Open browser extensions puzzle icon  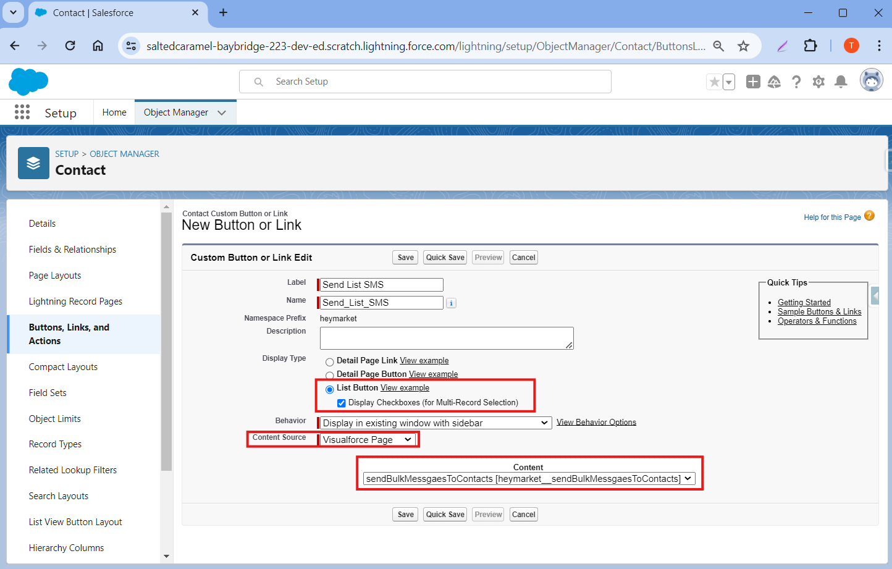tap(810, 46)
